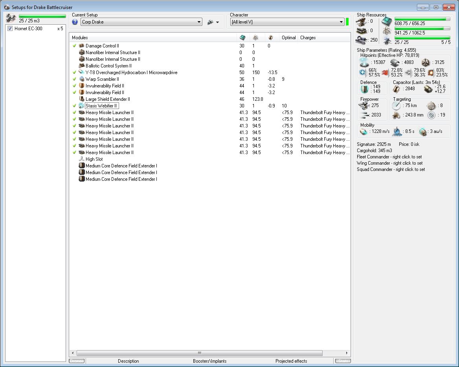Switch to the Stats tab
The image size is (459, 367).
(343, 361)
